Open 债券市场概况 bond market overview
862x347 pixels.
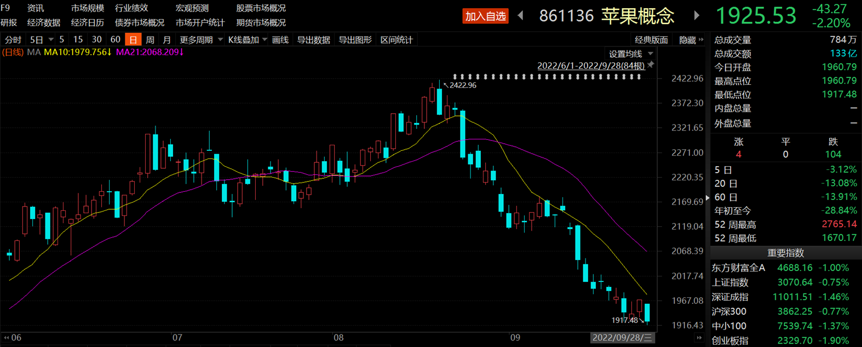pyautogui.click(x=140, y=22)
